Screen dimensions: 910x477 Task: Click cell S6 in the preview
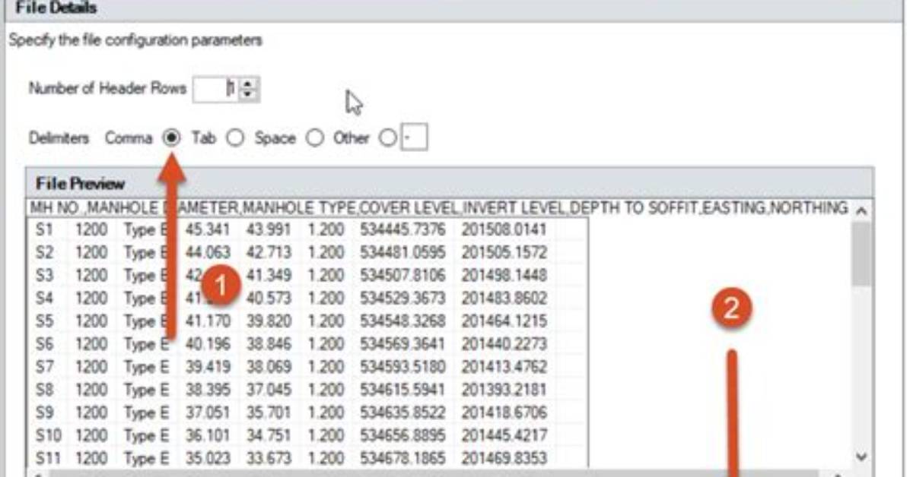[44, 344]
